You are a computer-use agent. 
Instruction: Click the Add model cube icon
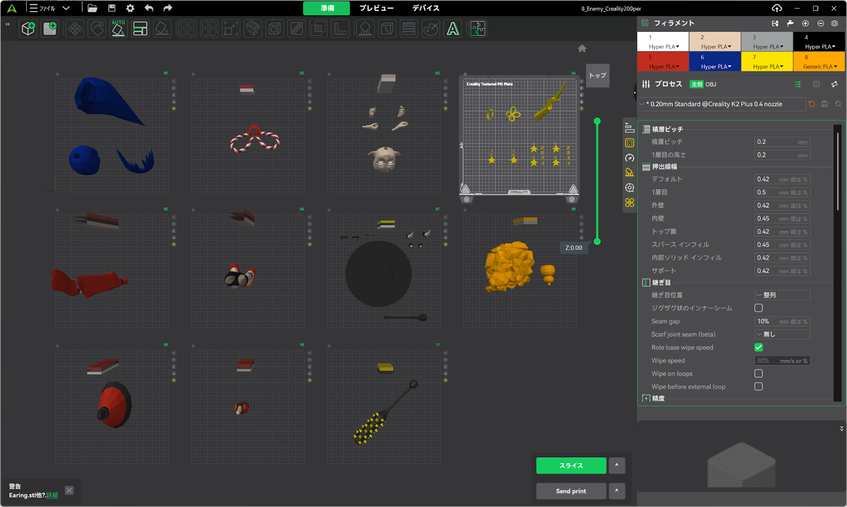tap(28, 29)
